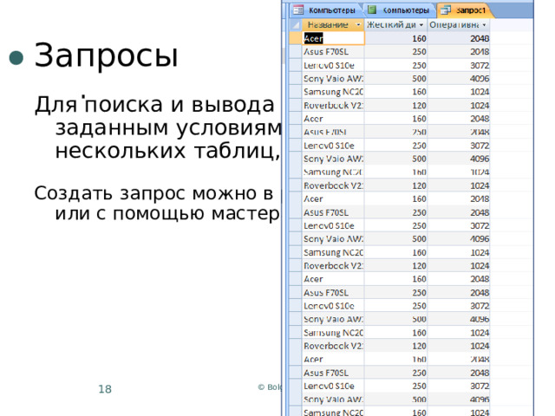Click the table icon on first Компьютеры tab
The width and height of the screenshot is (555, 416).
(x=298, y=10)
